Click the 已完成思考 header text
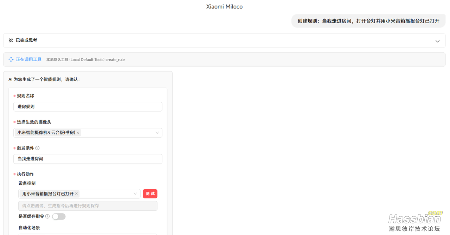 [26, 40]
